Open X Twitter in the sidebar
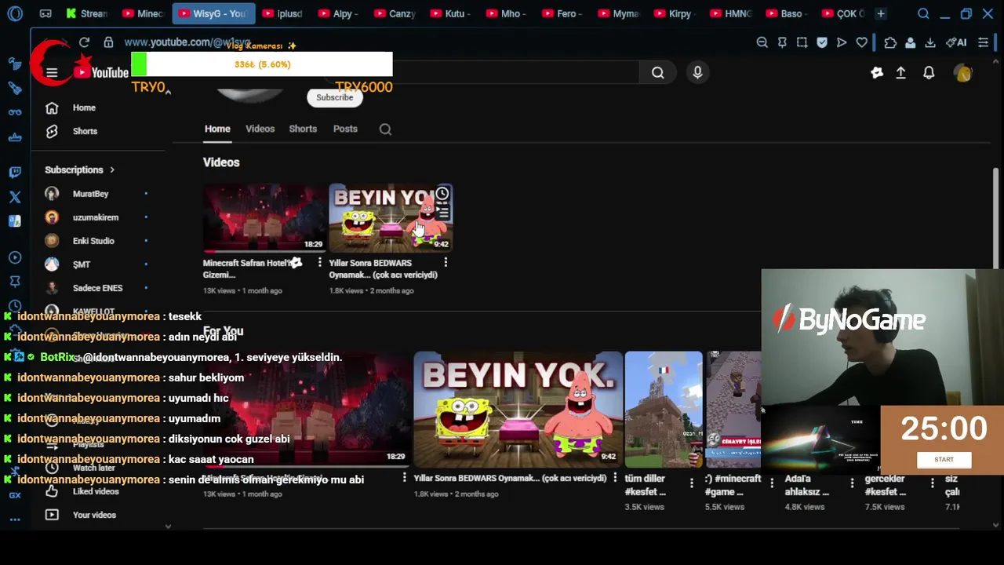This screenshot has width=1004, height=565. coord(15,197)
